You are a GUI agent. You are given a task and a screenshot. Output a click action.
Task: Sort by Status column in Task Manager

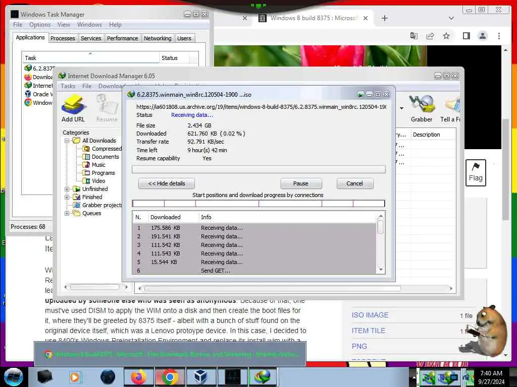pyautogui.click(x=175, y=58)
